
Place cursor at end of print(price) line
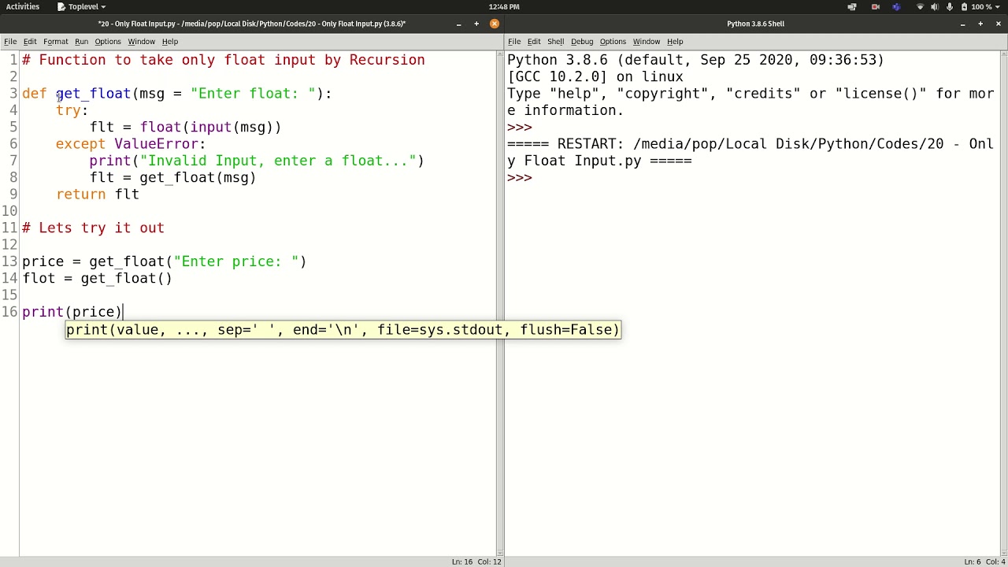click(x=123, y=312)
